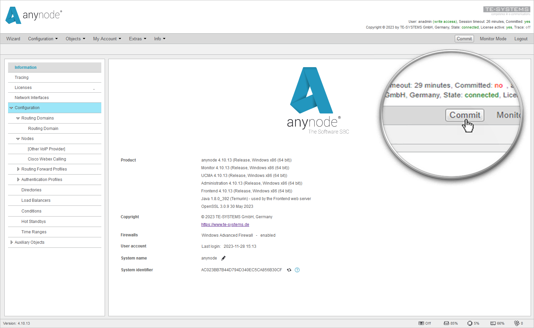534x328 pixels.
Task: Click the status bar icon showing Off
Action: pos(421,323)
